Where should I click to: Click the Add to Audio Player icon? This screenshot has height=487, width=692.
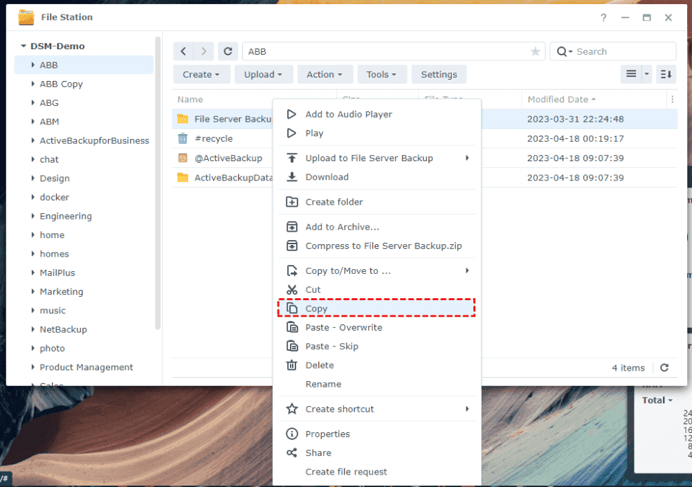[291, 114]
